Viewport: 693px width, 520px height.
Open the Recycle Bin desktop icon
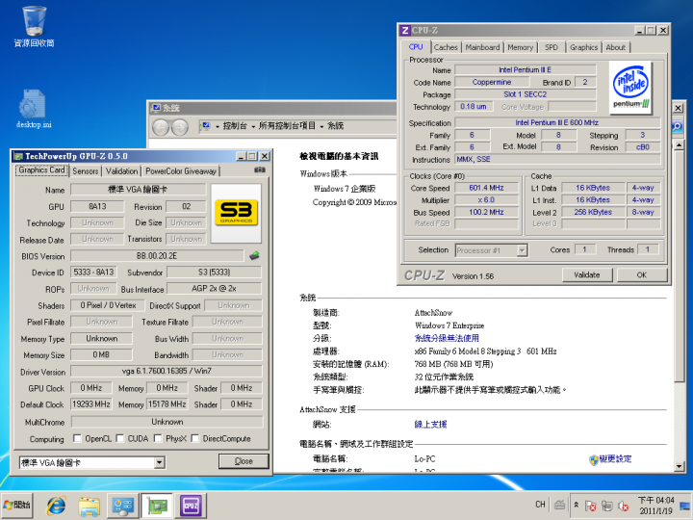(x=34, y=26)
